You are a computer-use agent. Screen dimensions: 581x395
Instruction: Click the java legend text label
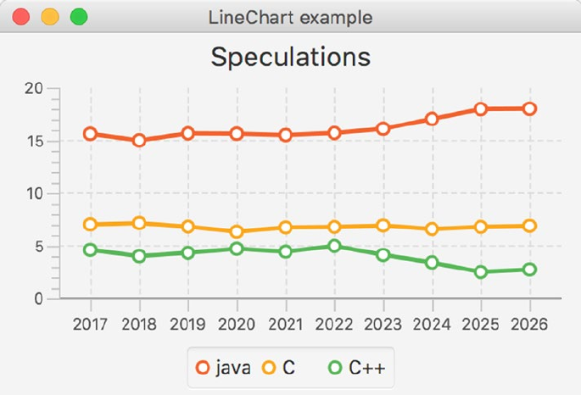[232, 367]
